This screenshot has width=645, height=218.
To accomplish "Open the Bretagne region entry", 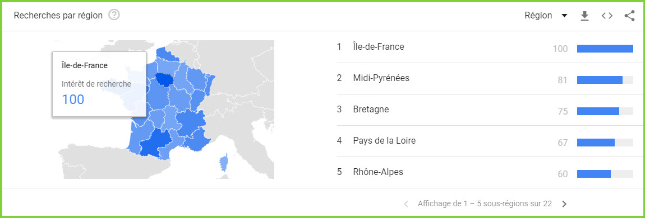I will 371,110.
